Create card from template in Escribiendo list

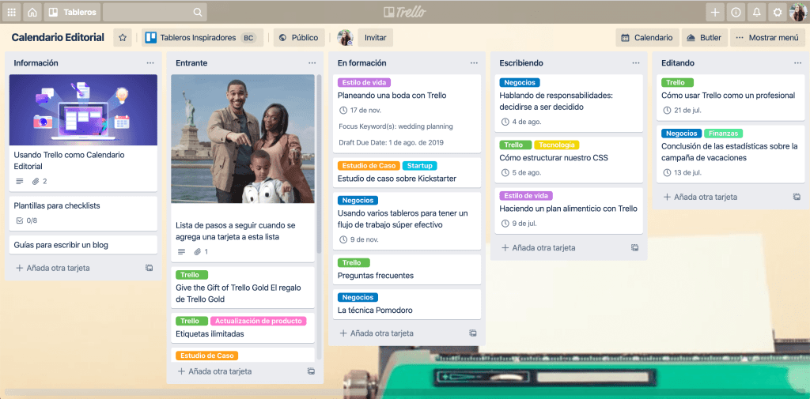click(634, 248)
